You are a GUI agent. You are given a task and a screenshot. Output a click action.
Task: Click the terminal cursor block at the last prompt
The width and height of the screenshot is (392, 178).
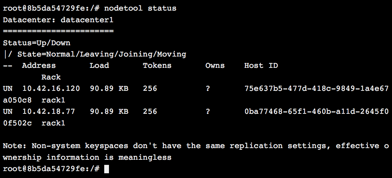point(106,169)
